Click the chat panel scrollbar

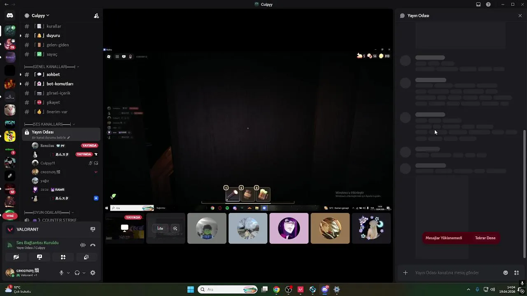[x=525, y=194]
